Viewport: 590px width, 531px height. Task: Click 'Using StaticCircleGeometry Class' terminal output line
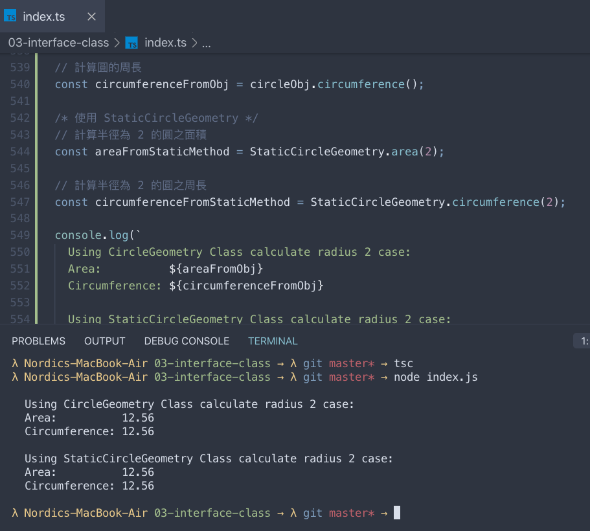(x=209, y=458)
